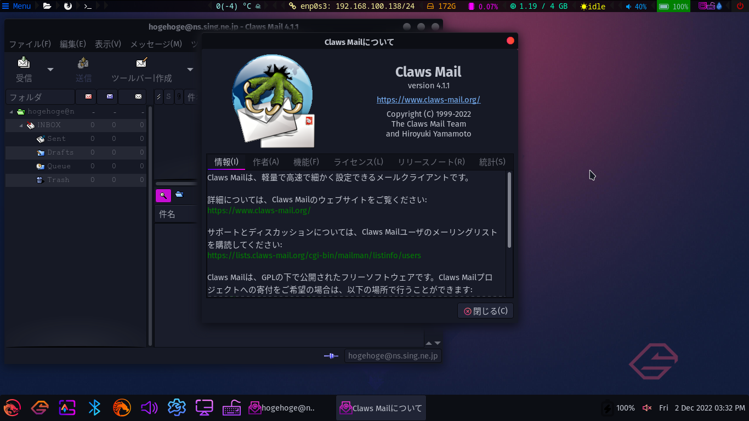The height and width of the screenshot is (421, 749).
Task: Open the メッセージ(M) menu
Action: (156, 44)
